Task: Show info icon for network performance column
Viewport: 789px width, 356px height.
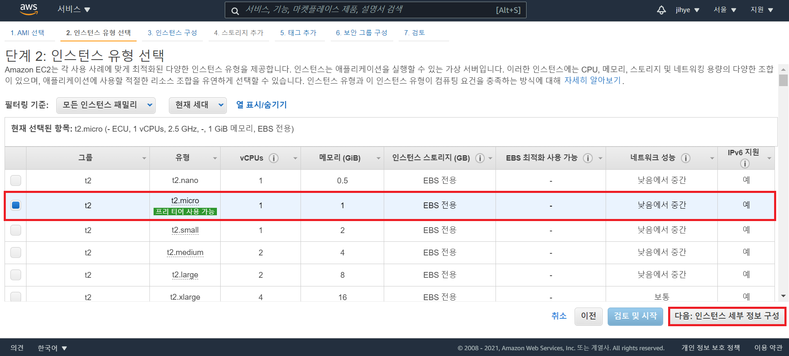Action: pos(686,158)
